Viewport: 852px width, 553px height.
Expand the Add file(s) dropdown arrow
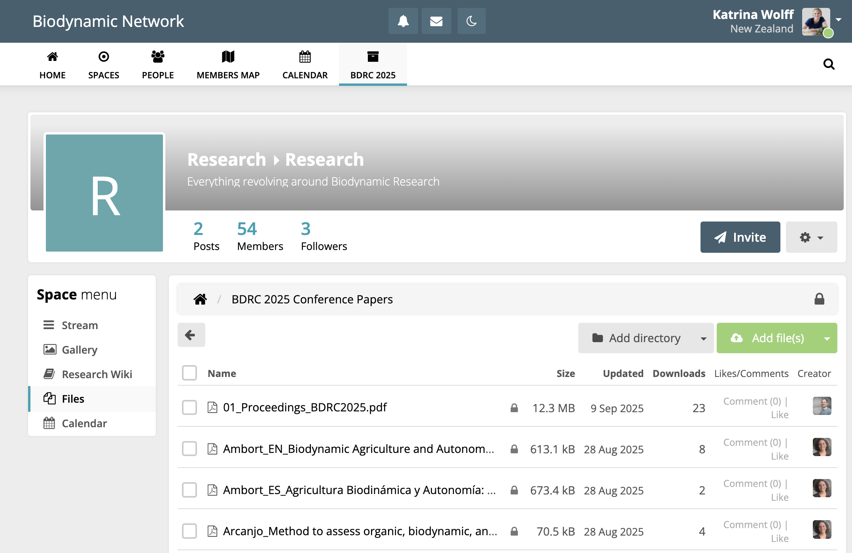(827, 338)
